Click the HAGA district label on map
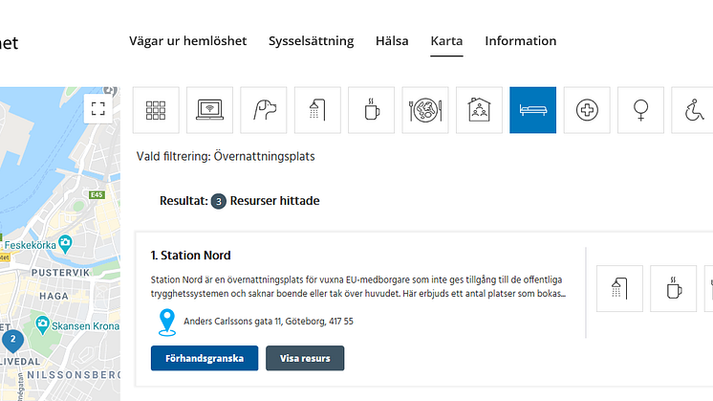The height and width of the screenshot is (401, 713). (54, 296)
